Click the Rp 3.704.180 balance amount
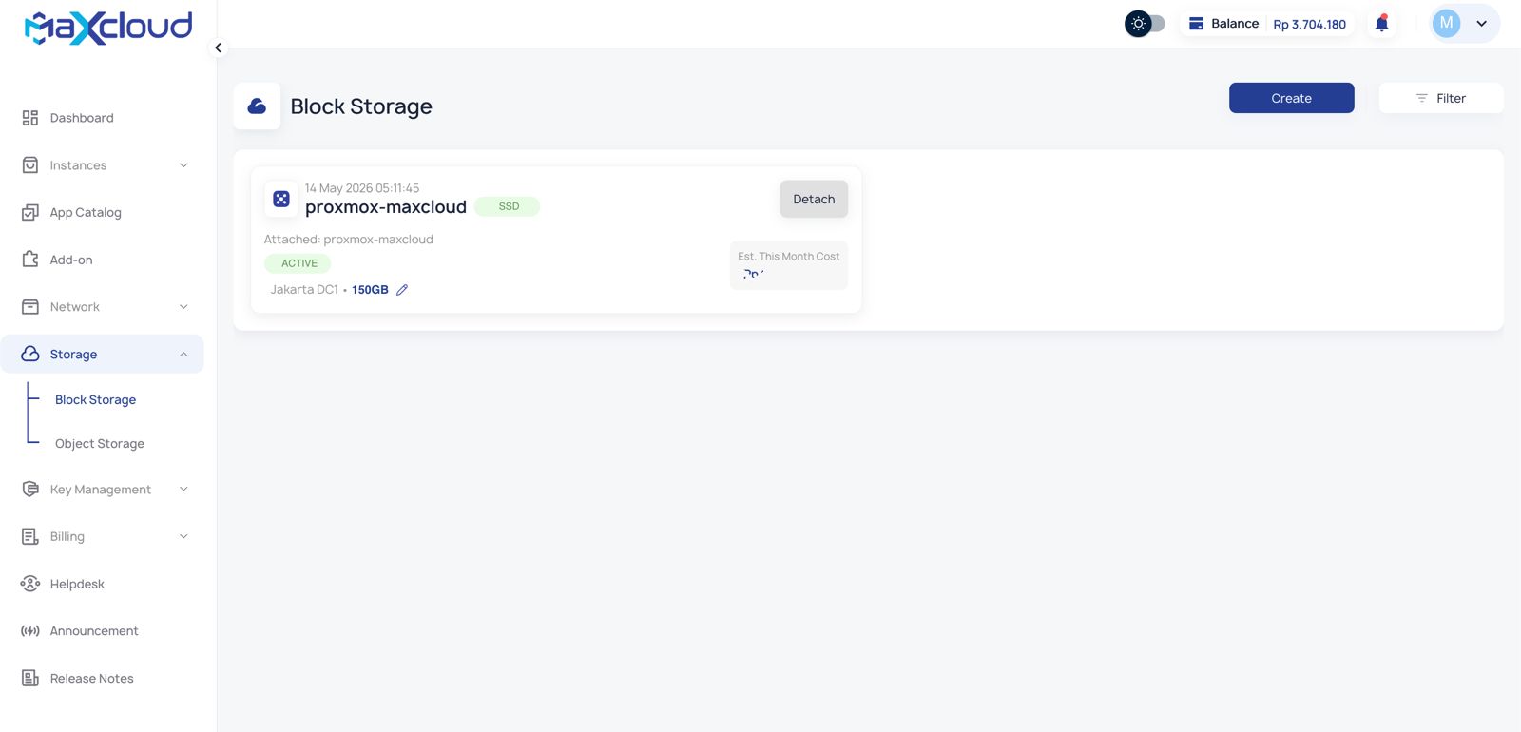 tap(1309, 25)
